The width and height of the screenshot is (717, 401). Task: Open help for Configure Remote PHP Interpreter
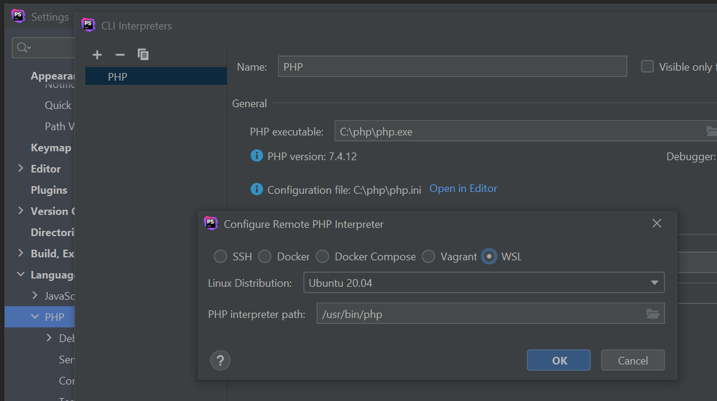point(220,360)
